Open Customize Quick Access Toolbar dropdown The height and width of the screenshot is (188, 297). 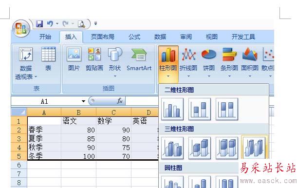click(x=95, y=24)
